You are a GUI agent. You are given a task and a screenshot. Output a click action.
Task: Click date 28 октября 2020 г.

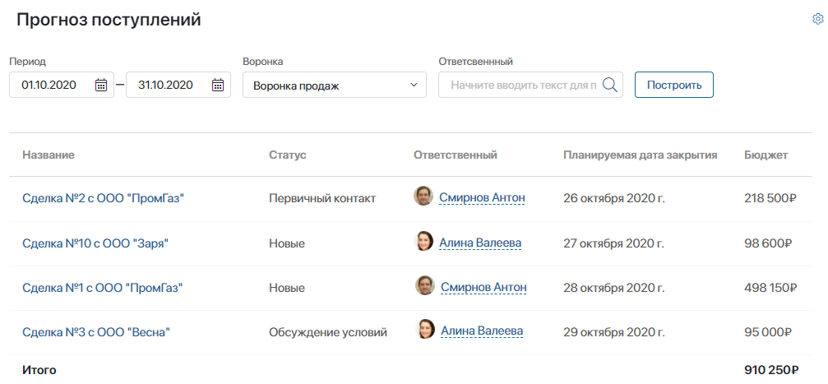tap(613, 288)
